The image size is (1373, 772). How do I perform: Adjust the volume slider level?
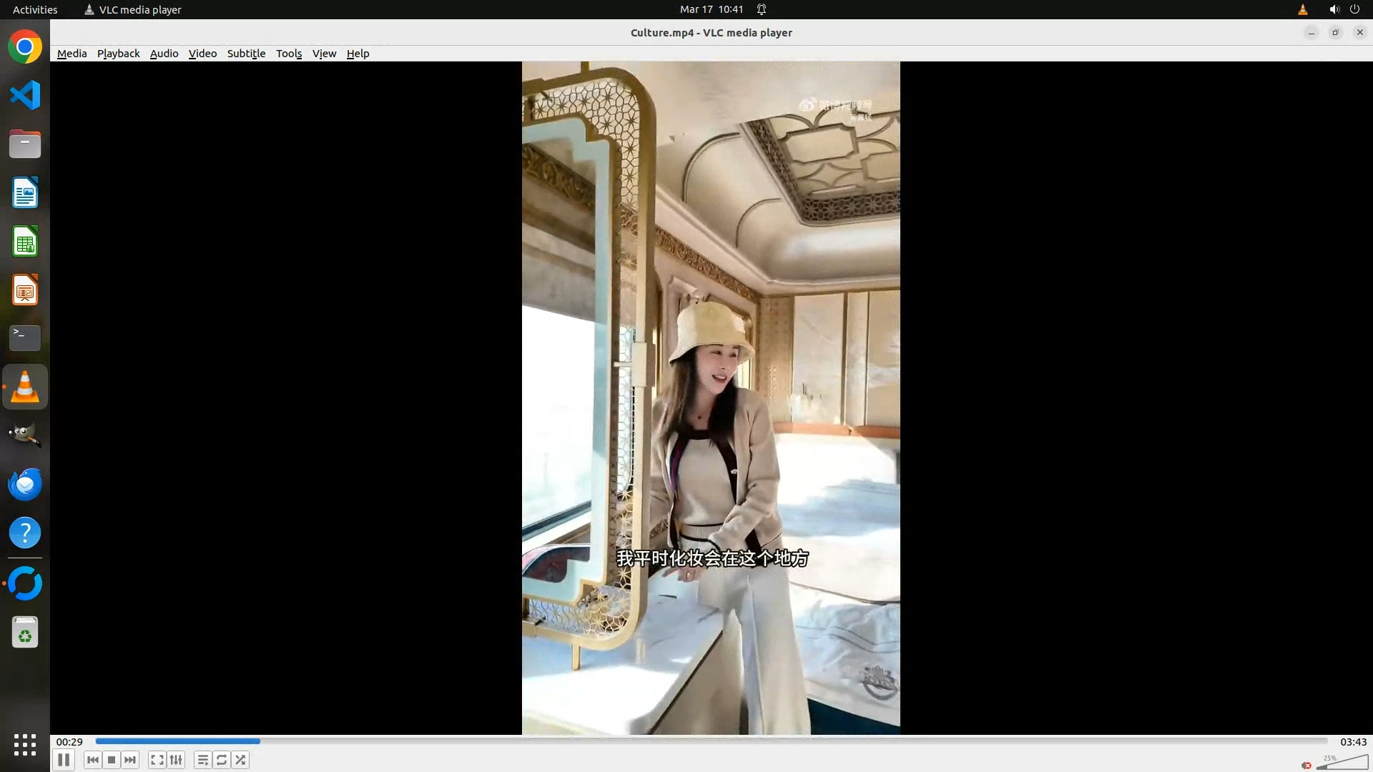pos(1342,763)
